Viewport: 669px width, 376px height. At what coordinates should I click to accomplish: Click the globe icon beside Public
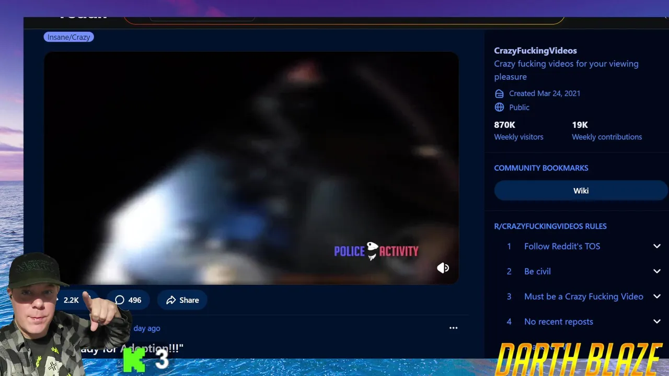click(x=499, y=107)
